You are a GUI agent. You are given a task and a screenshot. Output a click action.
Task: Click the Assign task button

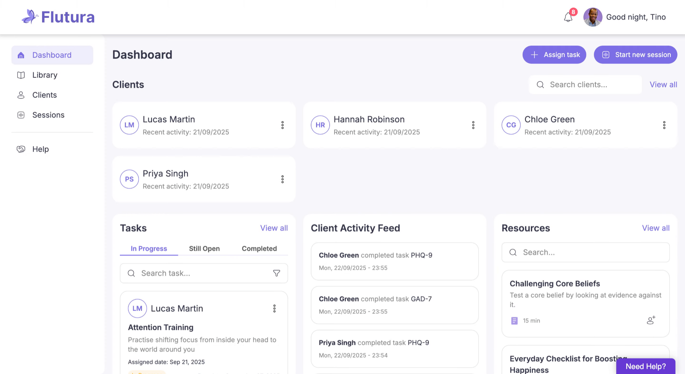pos(554,54)
